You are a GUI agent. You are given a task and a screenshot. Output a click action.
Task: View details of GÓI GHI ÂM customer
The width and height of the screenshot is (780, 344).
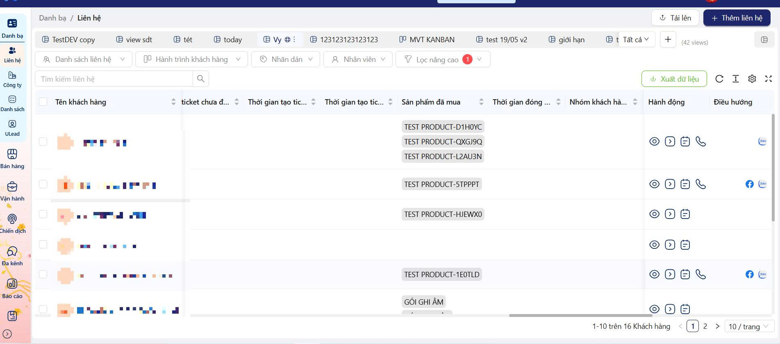(655, 309)
